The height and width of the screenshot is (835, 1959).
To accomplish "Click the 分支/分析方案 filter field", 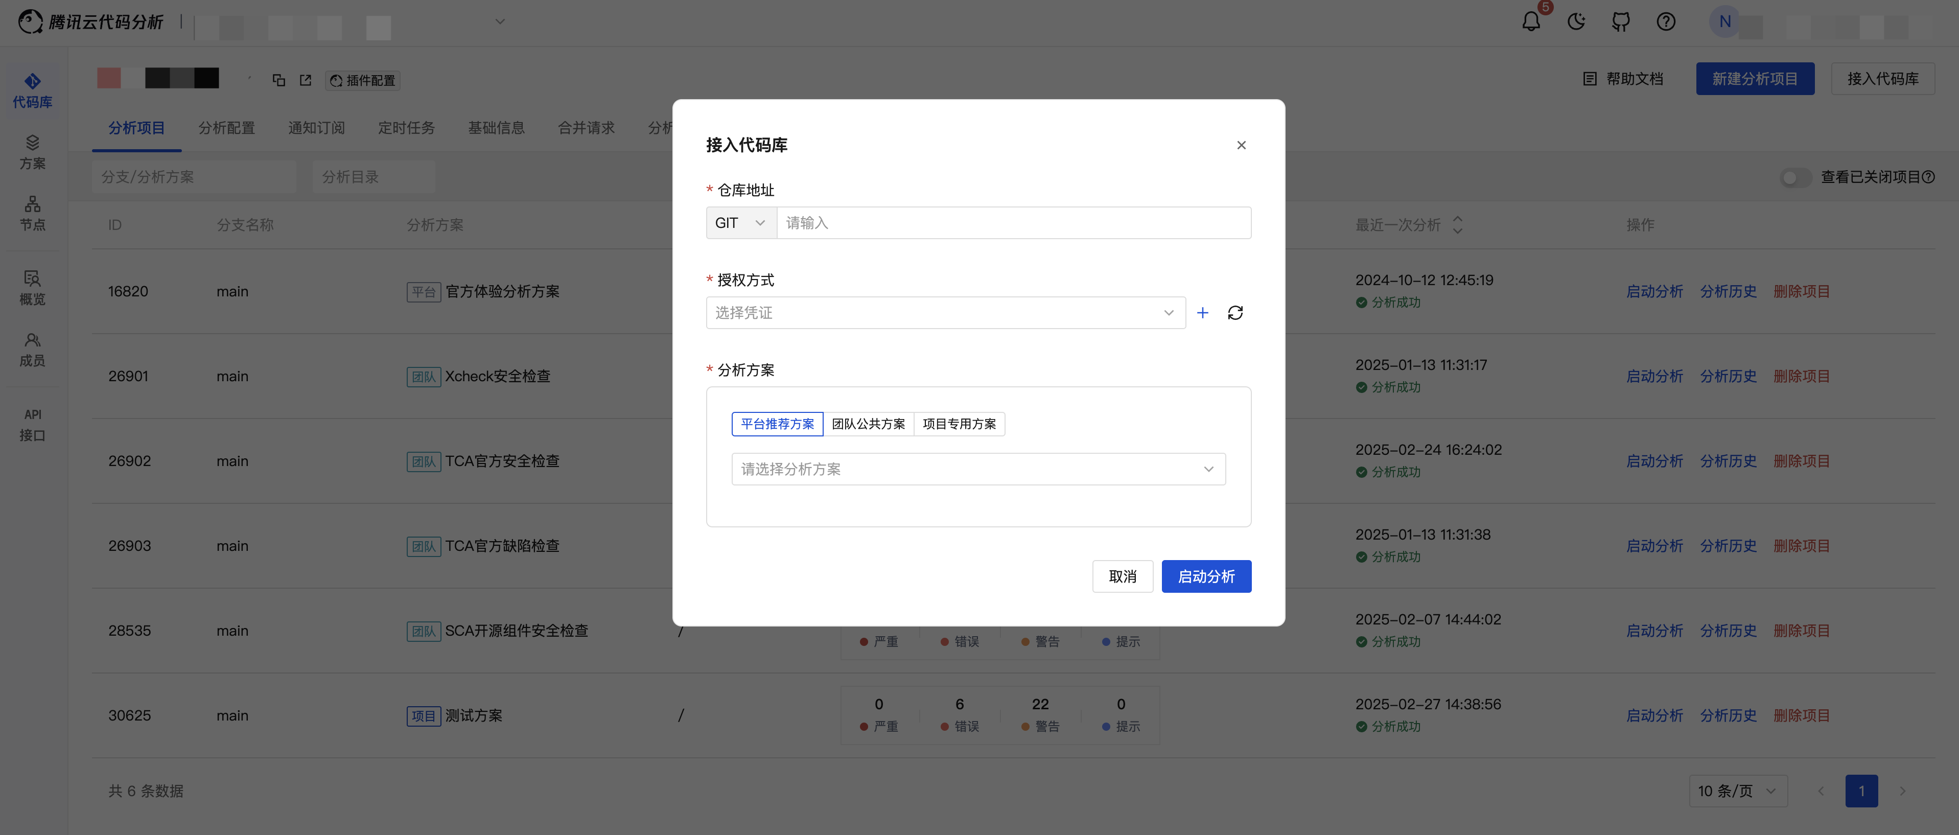I will click(194, 176).
